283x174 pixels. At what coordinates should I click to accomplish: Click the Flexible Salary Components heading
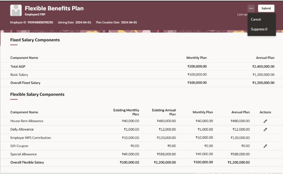point(37,95)
